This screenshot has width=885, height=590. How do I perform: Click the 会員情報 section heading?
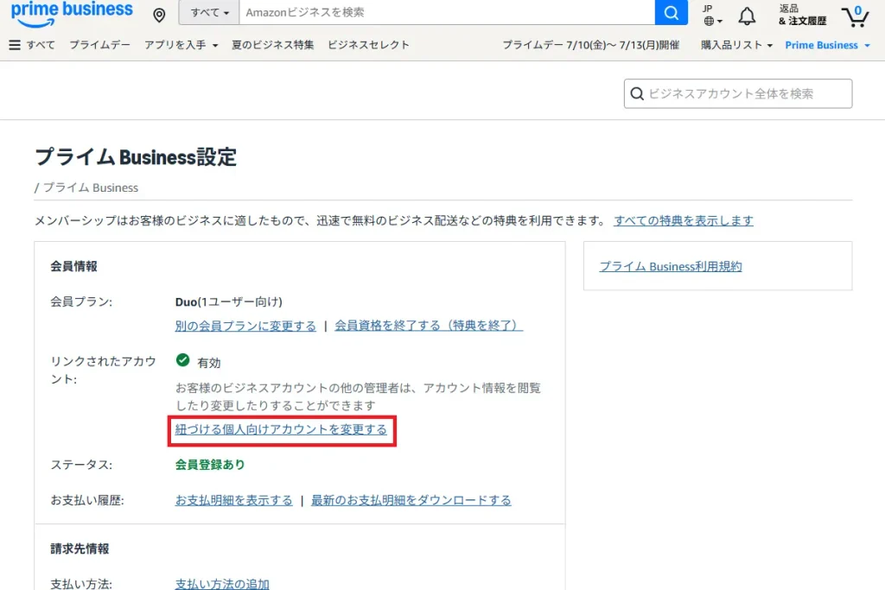(x=74, y=266)
